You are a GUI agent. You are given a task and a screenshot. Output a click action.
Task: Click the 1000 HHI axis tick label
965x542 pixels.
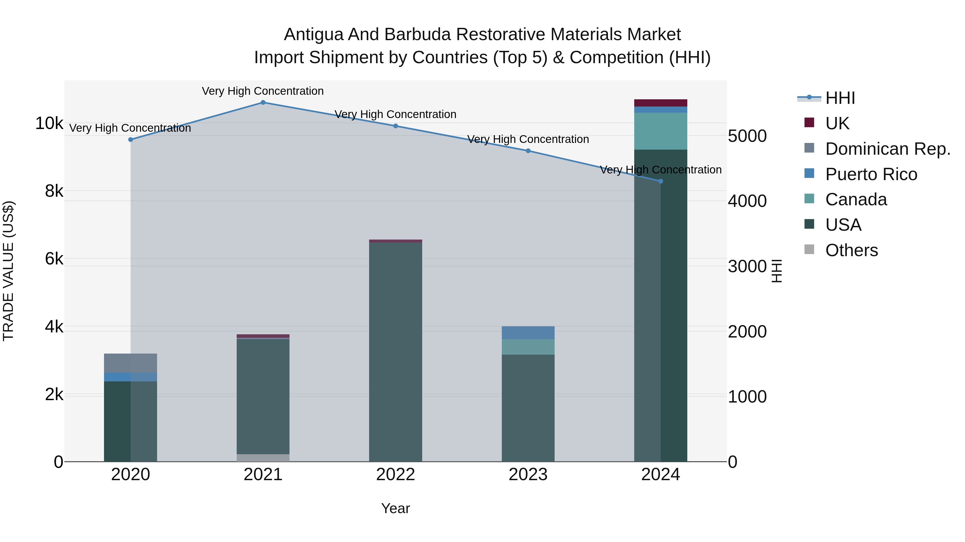(x=747, y=397)
